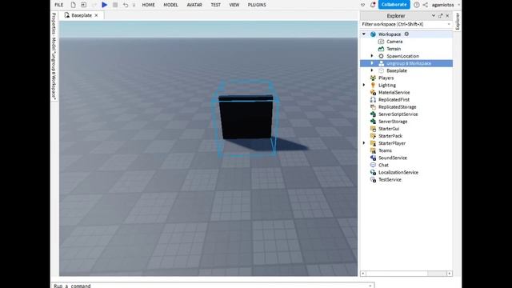Click the gray Stop button
The width and height of the screenshot is (512, 288).
click(115, 5)
